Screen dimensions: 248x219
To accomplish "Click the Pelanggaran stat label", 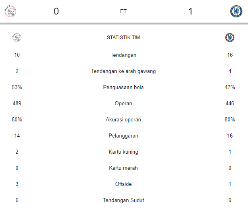I will pos(123,136).
